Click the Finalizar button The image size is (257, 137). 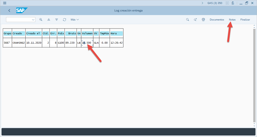(x=245, y=20)
